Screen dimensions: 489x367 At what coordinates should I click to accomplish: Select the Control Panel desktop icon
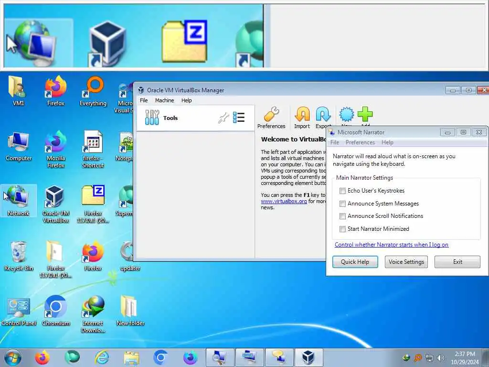click(19, 311)
